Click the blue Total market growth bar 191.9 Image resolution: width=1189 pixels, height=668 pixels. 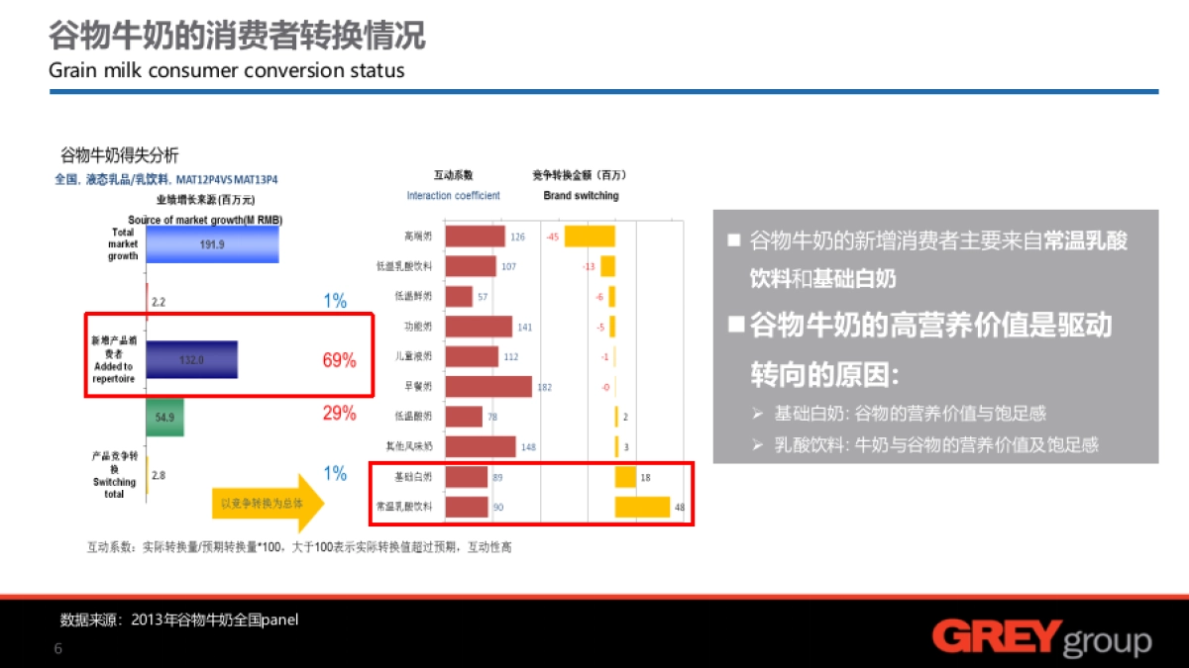coord(212,243)
